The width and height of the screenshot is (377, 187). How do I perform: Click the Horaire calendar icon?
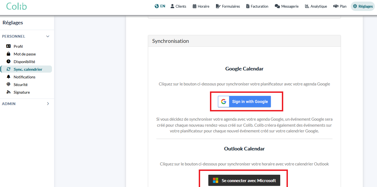click(x=195, y=6)
